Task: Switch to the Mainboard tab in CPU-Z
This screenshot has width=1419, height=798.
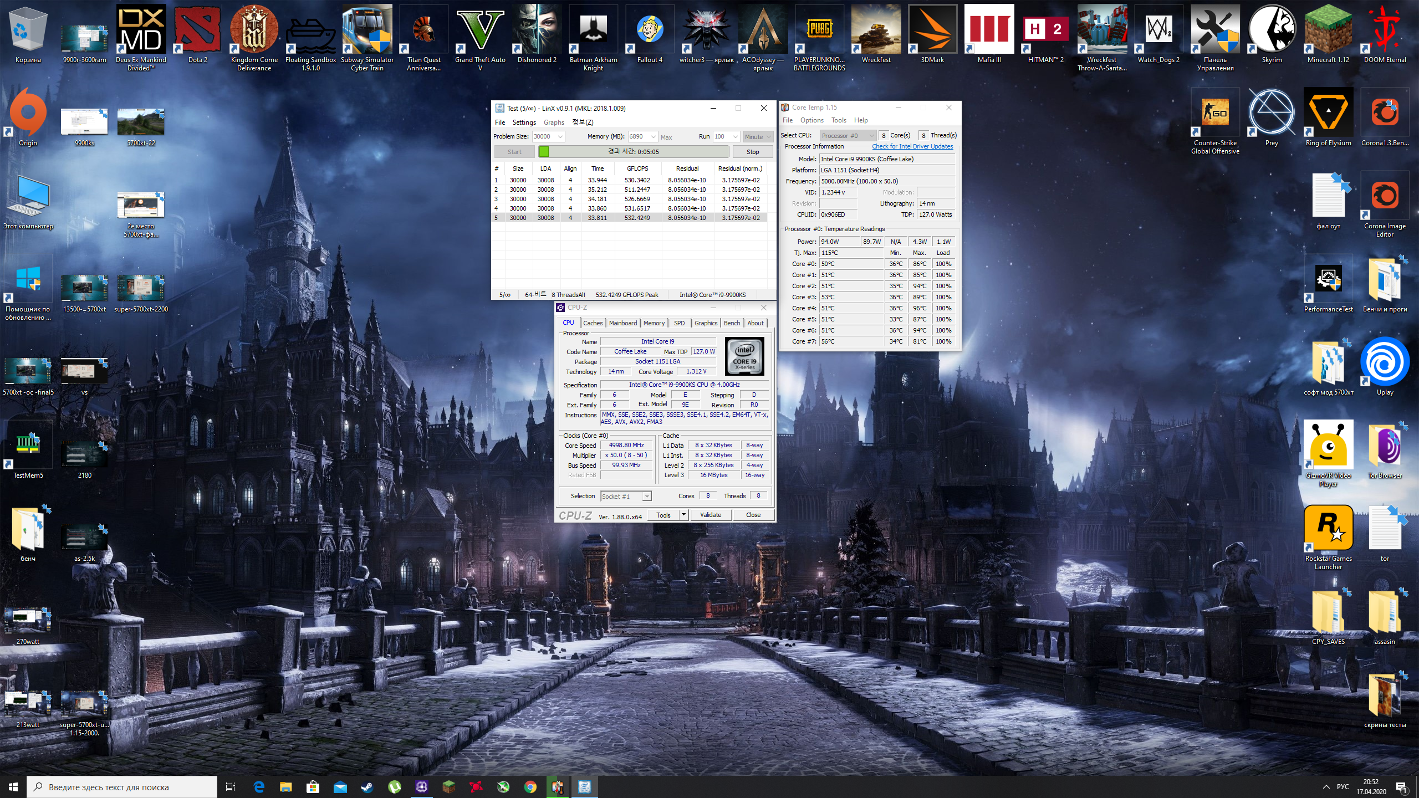Action: tap(622, 323)
